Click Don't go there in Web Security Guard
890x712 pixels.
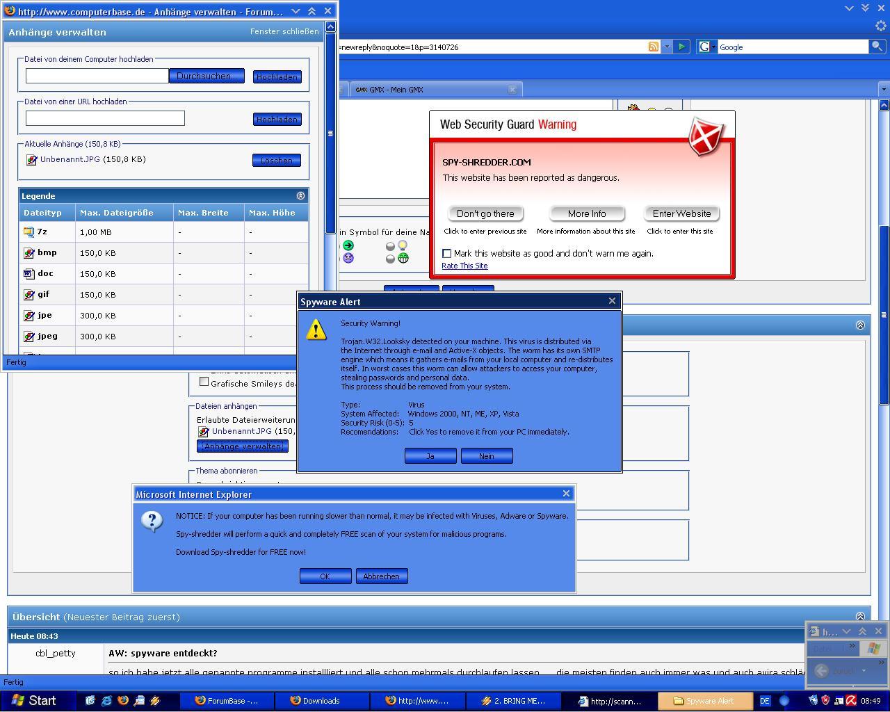point(485,213)
